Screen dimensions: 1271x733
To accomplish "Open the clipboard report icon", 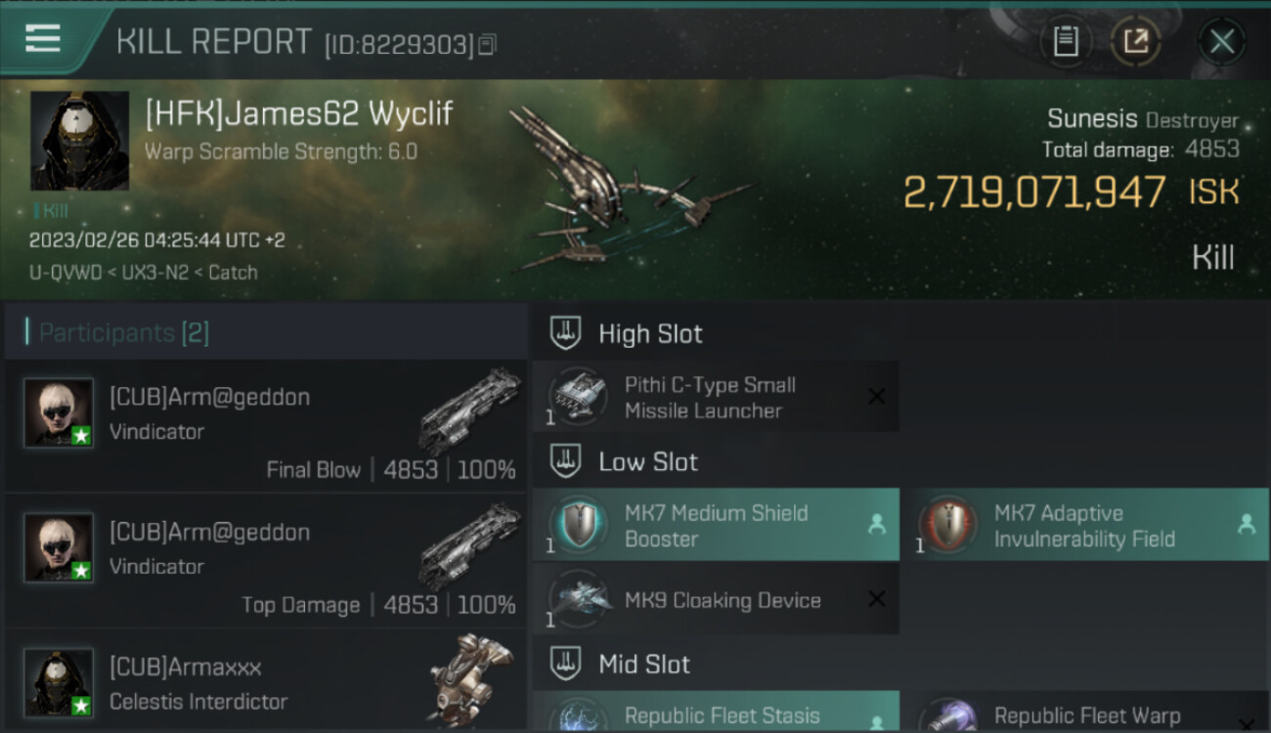I will click(1066, 41).
